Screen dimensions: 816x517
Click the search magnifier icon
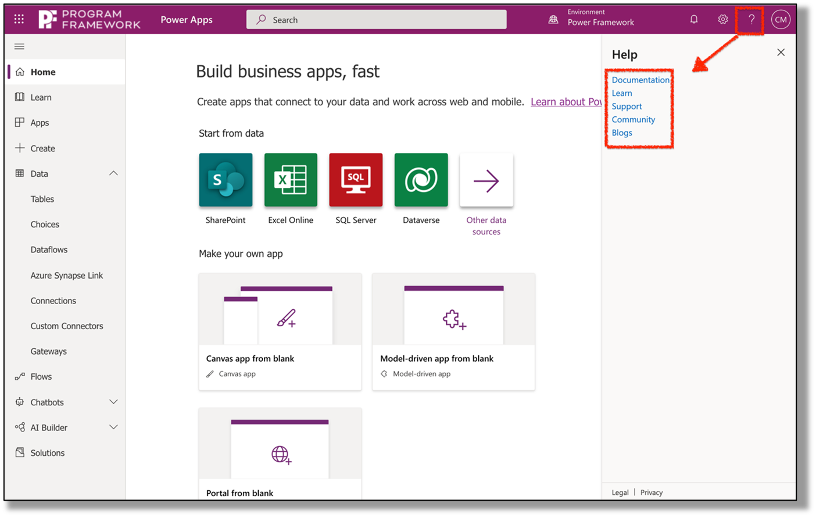pos(262,19)
